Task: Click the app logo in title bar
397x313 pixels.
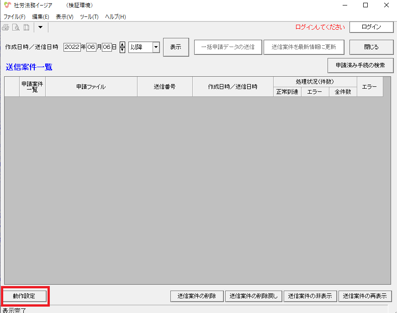Action: click(x=7, y=5)
